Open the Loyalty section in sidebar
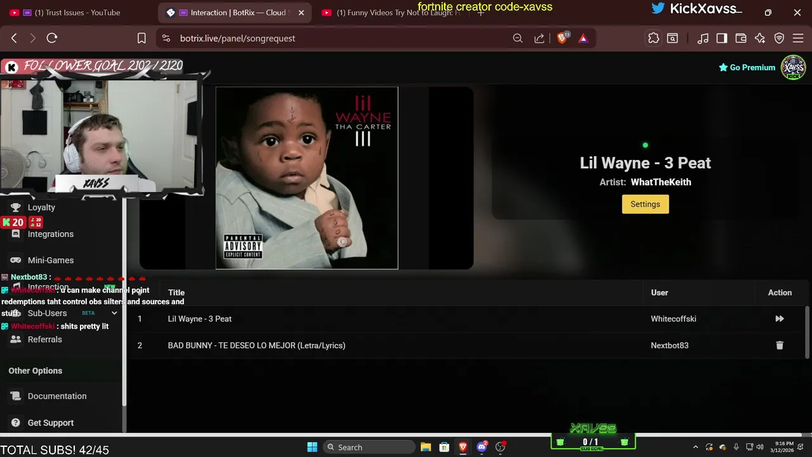The width and height of the screenshot is (812, 457). (x=41, y=208)
